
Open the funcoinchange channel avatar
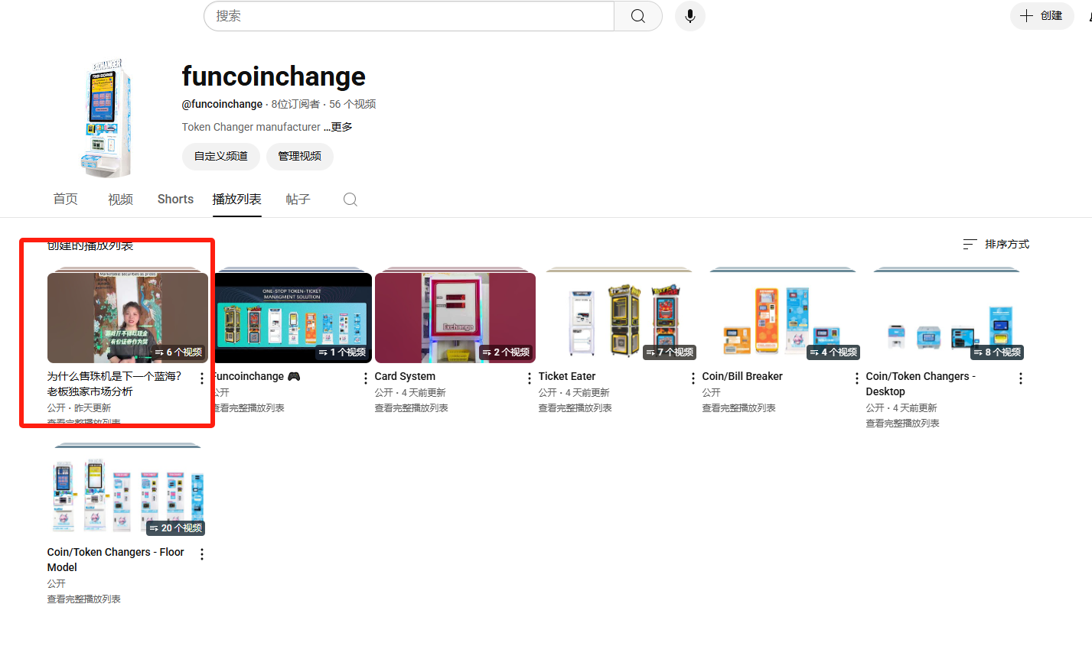click(106, 118)
